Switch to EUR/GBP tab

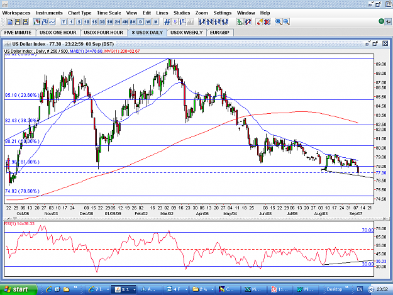pyautogui.click(x=219, y=33)
